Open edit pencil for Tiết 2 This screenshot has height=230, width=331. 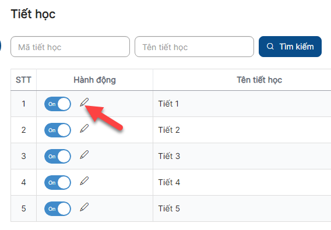pos(84,129)
